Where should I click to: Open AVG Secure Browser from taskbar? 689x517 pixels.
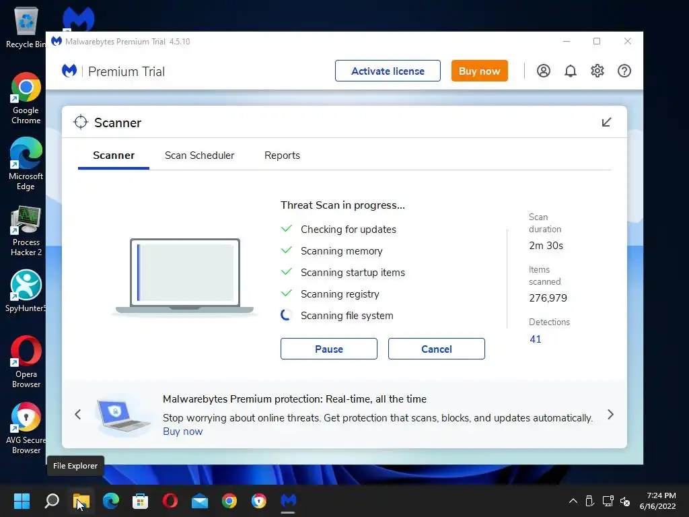(259, 501)
